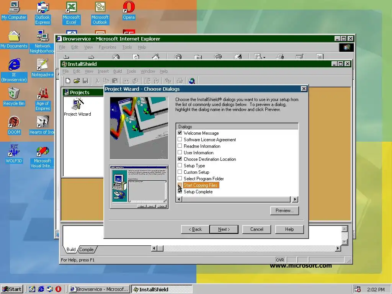Image resolution: width=392 pixels, height=294 pixels.
Task: Open the Start menu
Action: pos(12,289)
